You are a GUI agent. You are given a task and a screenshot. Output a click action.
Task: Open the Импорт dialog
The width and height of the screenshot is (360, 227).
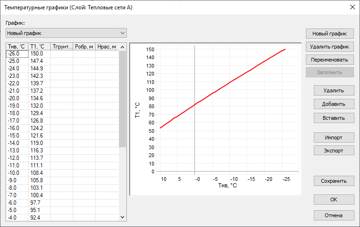pyautogui.click(x=333, y=138)
